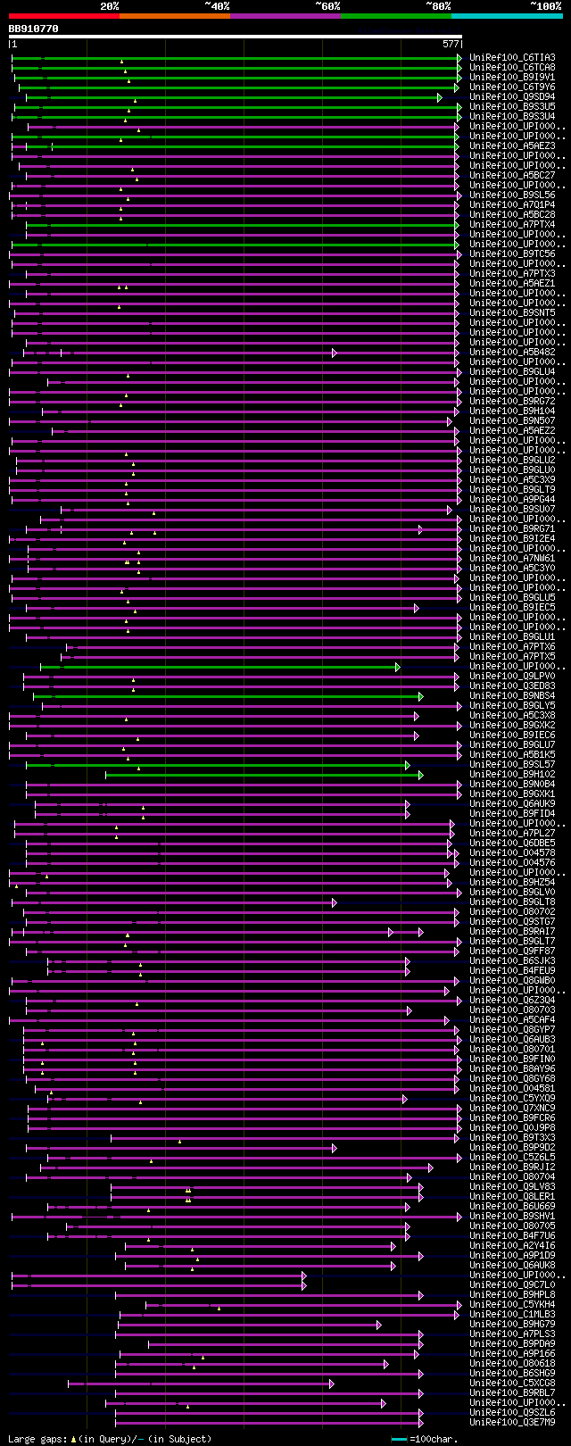This screenshot has height=1446, width=571.
Task: Select label UniRef100_A5C3X9
Action: (x=512, y=480)
